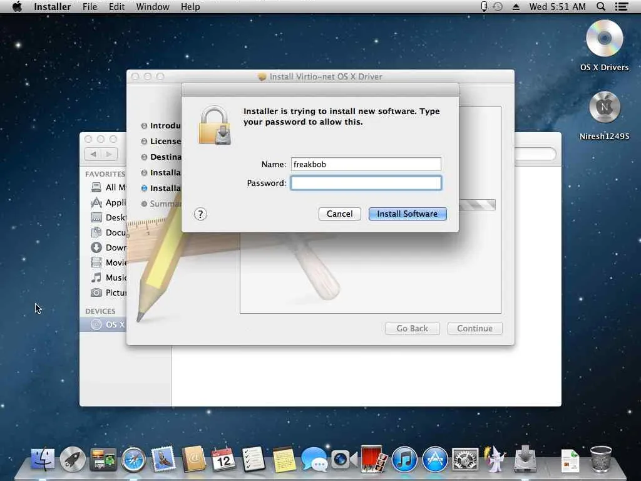This screenshot has width=641, height=481.
Task: Click the installer progress bar
Action: pyautogui.click(x=477, y=205)
